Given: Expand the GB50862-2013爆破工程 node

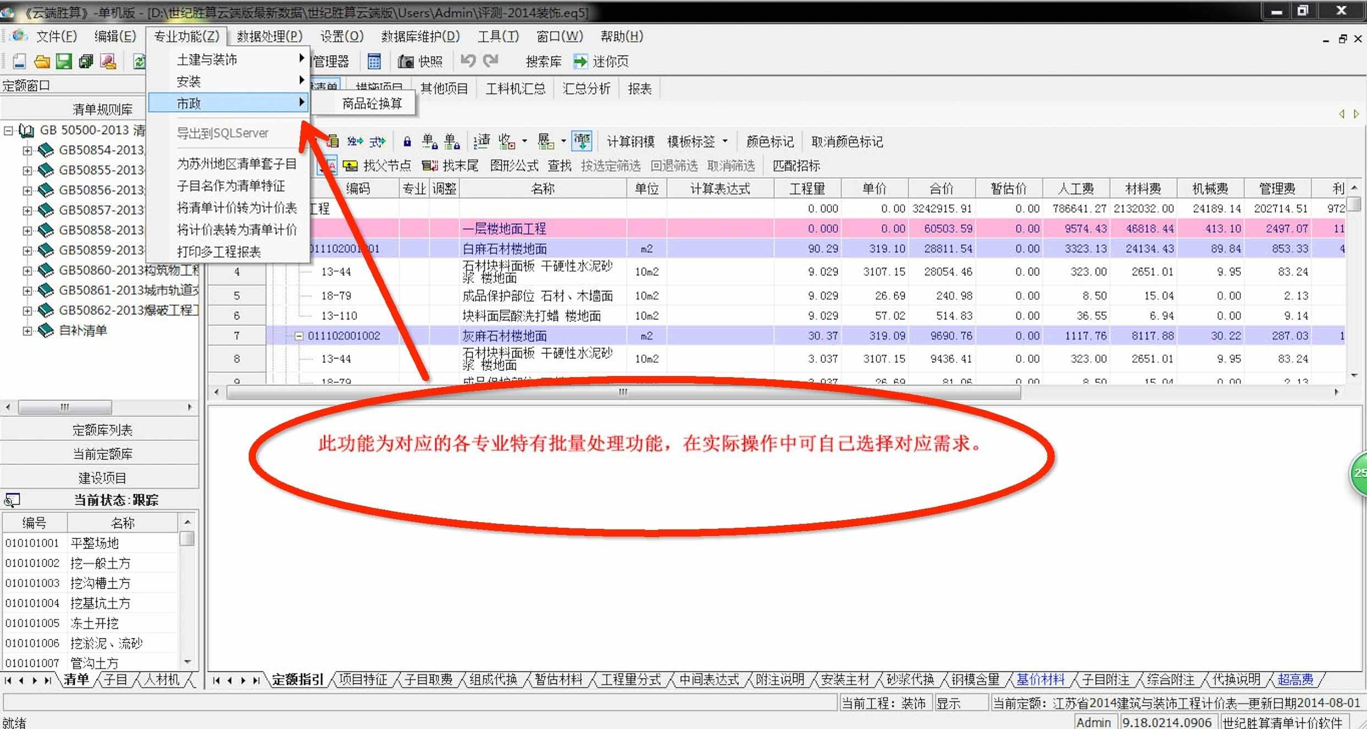Looking at the screenshot, I should pyautogui.click(x=27, y=311).
